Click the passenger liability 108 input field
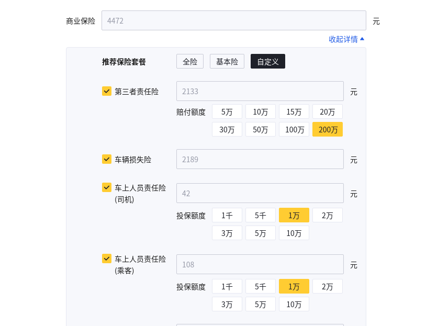This screenshot has height=326, width=438. coord(260,265)
